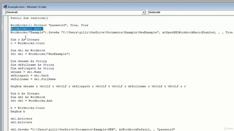Click the Dim wbname As String line
The image size is (234, 131).
coord(29,61)
